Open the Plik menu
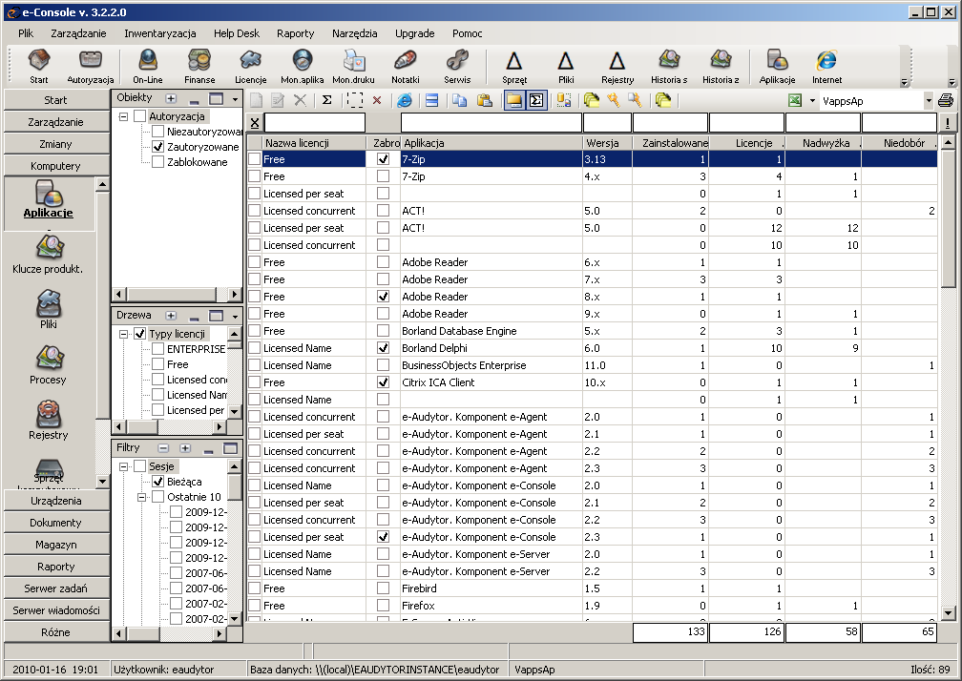 pyautogui.click(x=26, y=33)
